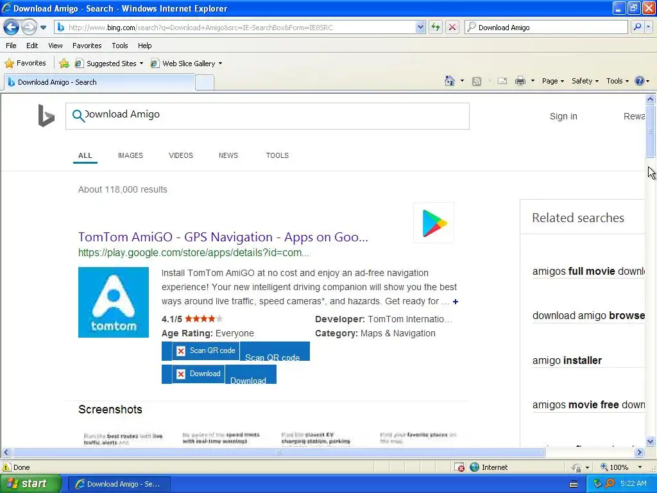Click the status bar warning icon
The width and height of the screenshot is (657, 493).
point(6,467)
